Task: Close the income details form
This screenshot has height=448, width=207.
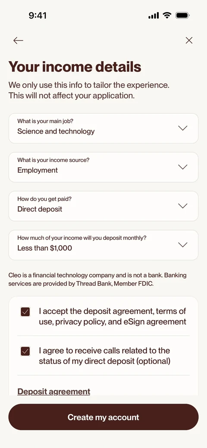Action: tap(189, 40)
